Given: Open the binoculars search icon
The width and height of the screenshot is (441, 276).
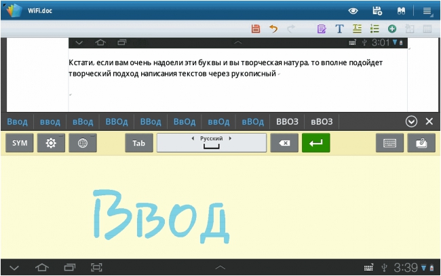Looking at the screenshot, I should [x=401, y=11].
